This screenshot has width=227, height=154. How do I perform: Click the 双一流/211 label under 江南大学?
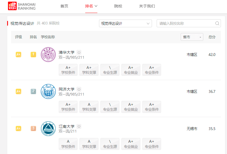[x=68, y=131]
